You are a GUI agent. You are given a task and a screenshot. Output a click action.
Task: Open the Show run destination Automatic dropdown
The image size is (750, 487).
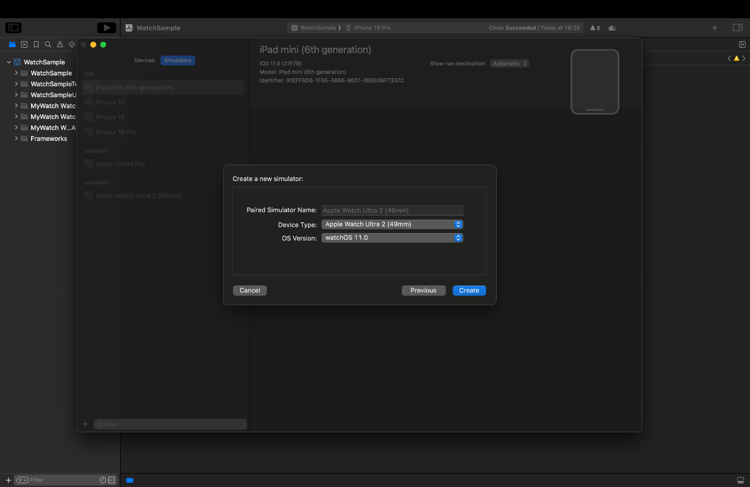(x=509, y=64)
